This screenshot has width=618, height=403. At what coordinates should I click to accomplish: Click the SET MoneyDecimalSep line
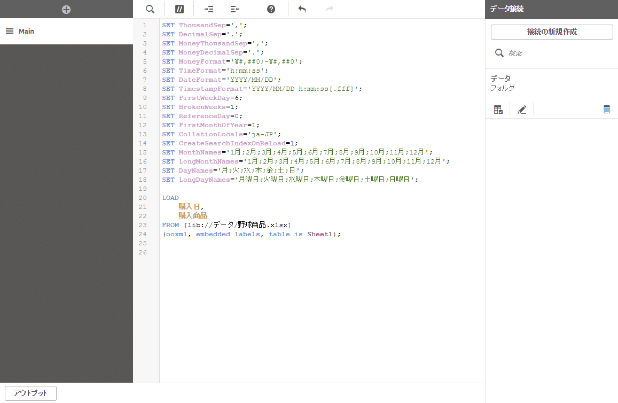(213, 52)
